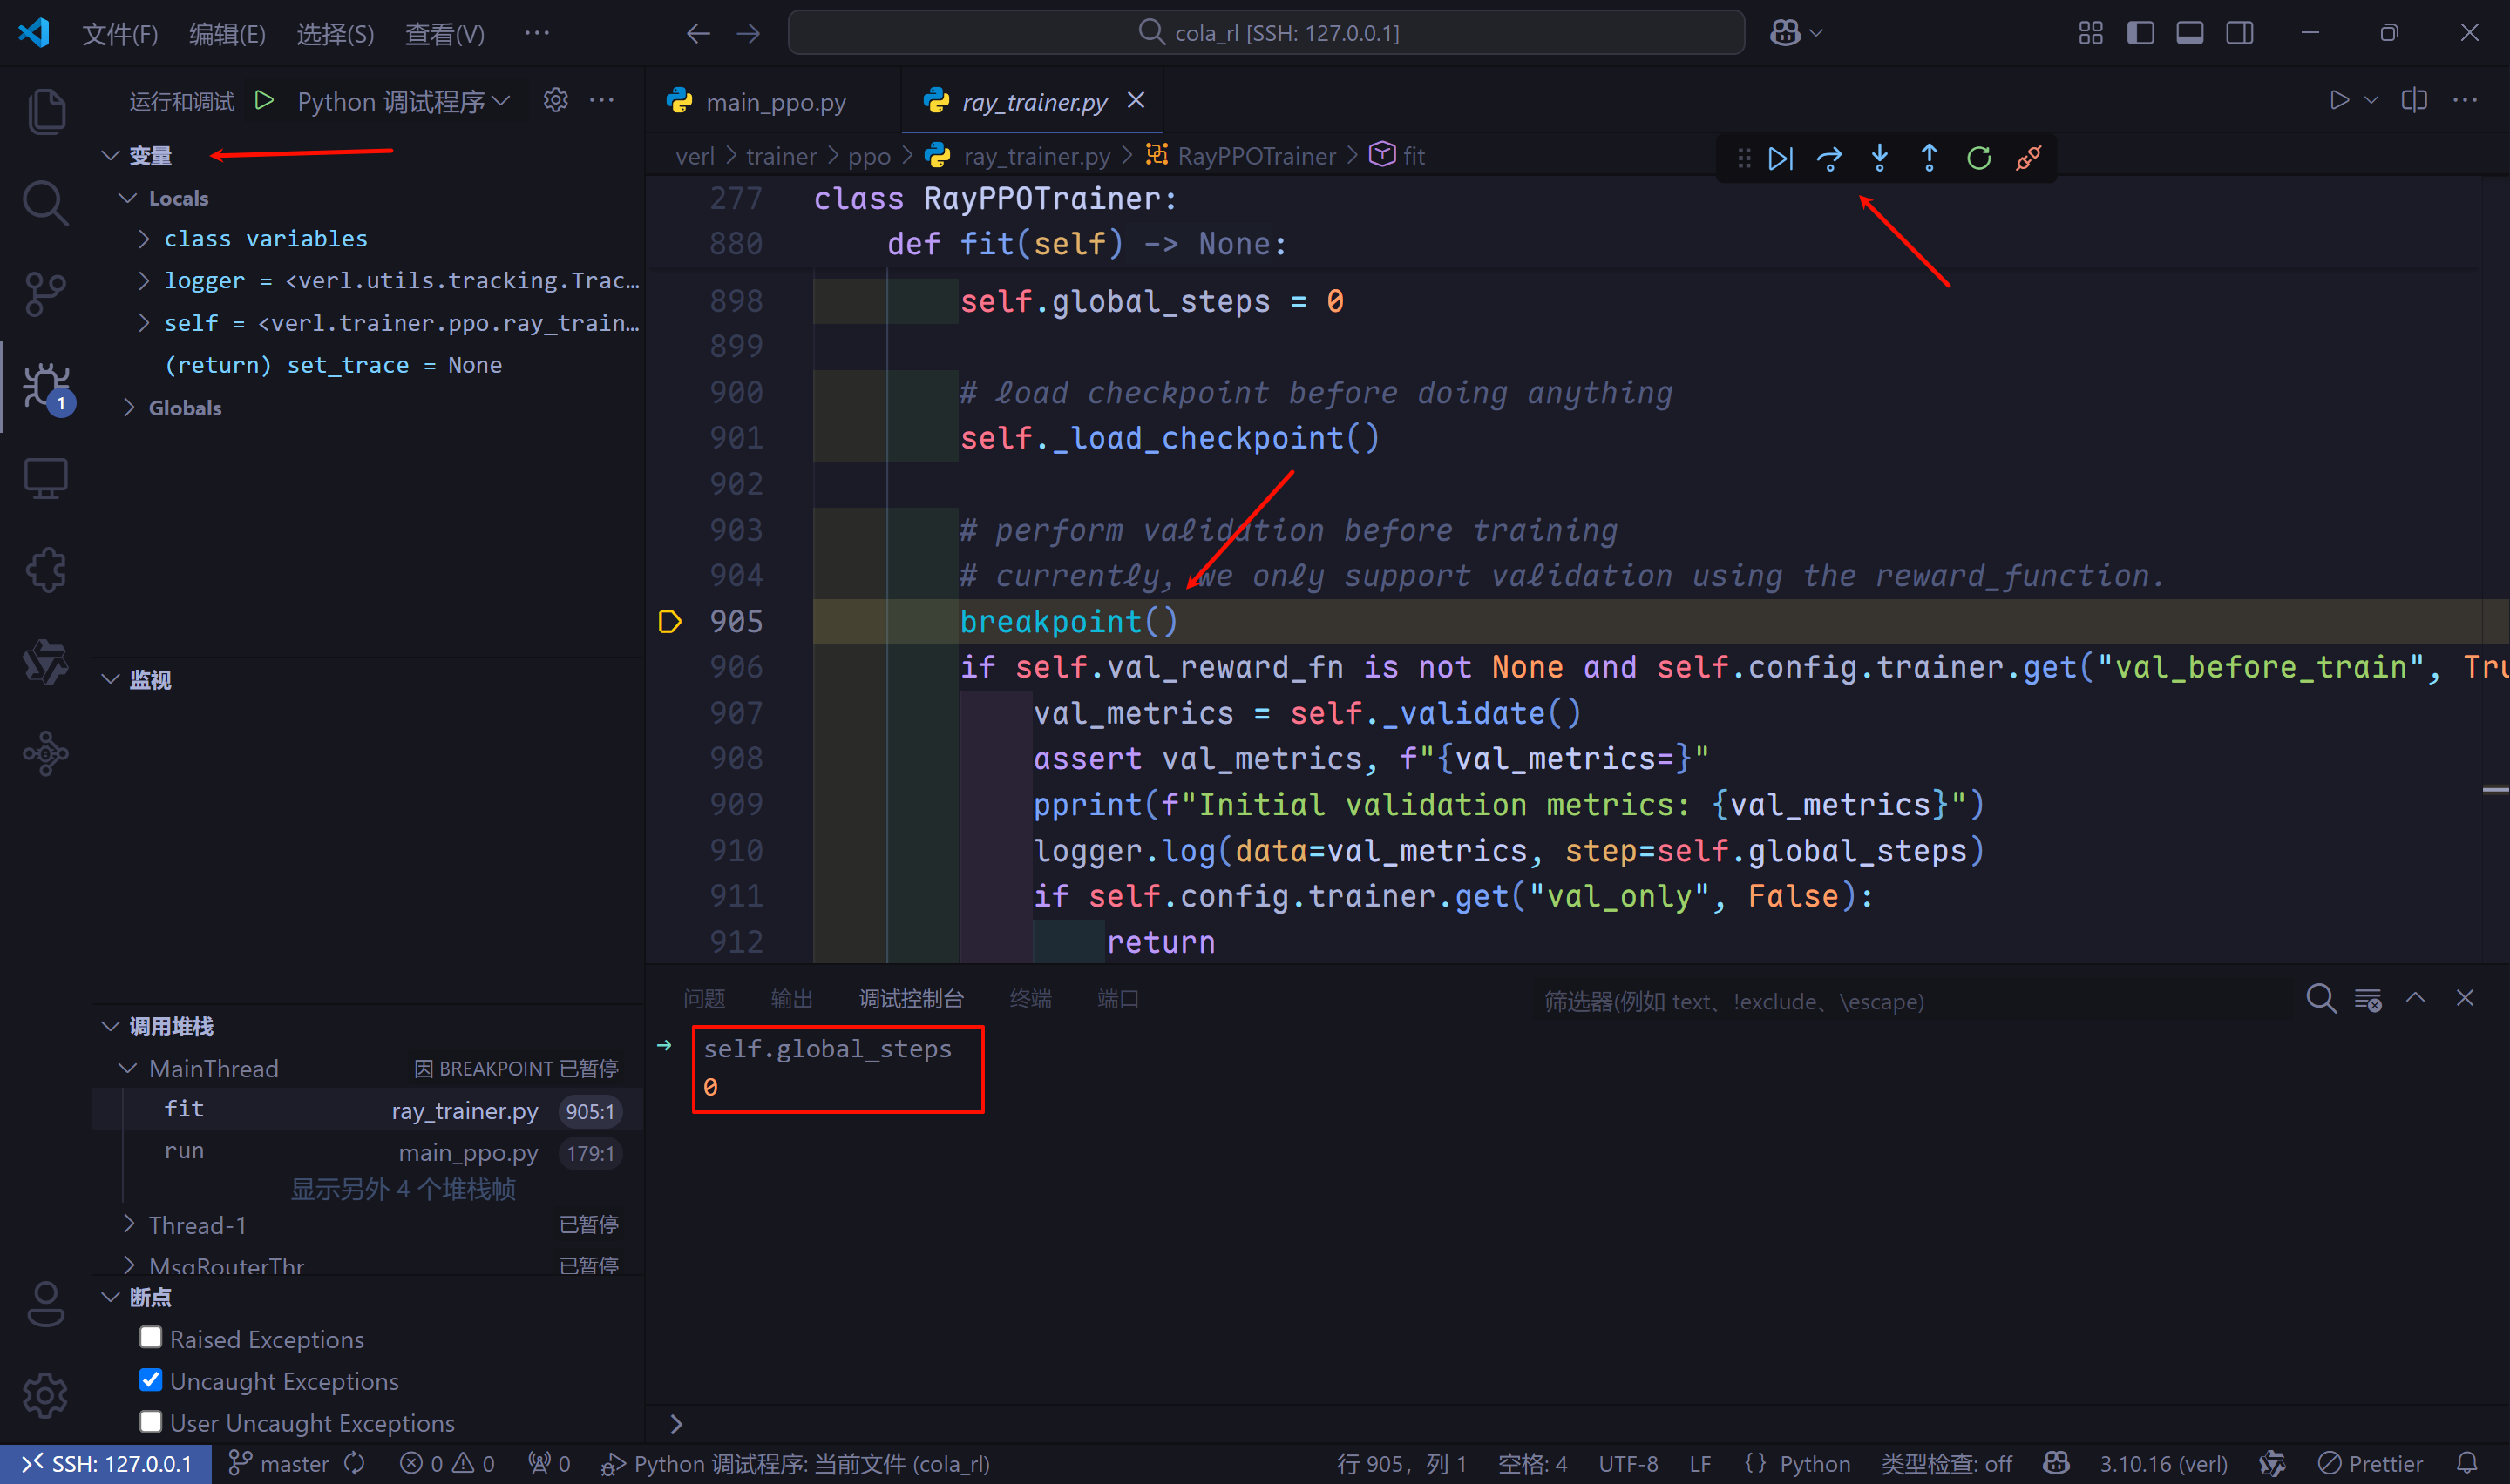
Task: Open the Source Control sidebar view
Action: (45, 294)
